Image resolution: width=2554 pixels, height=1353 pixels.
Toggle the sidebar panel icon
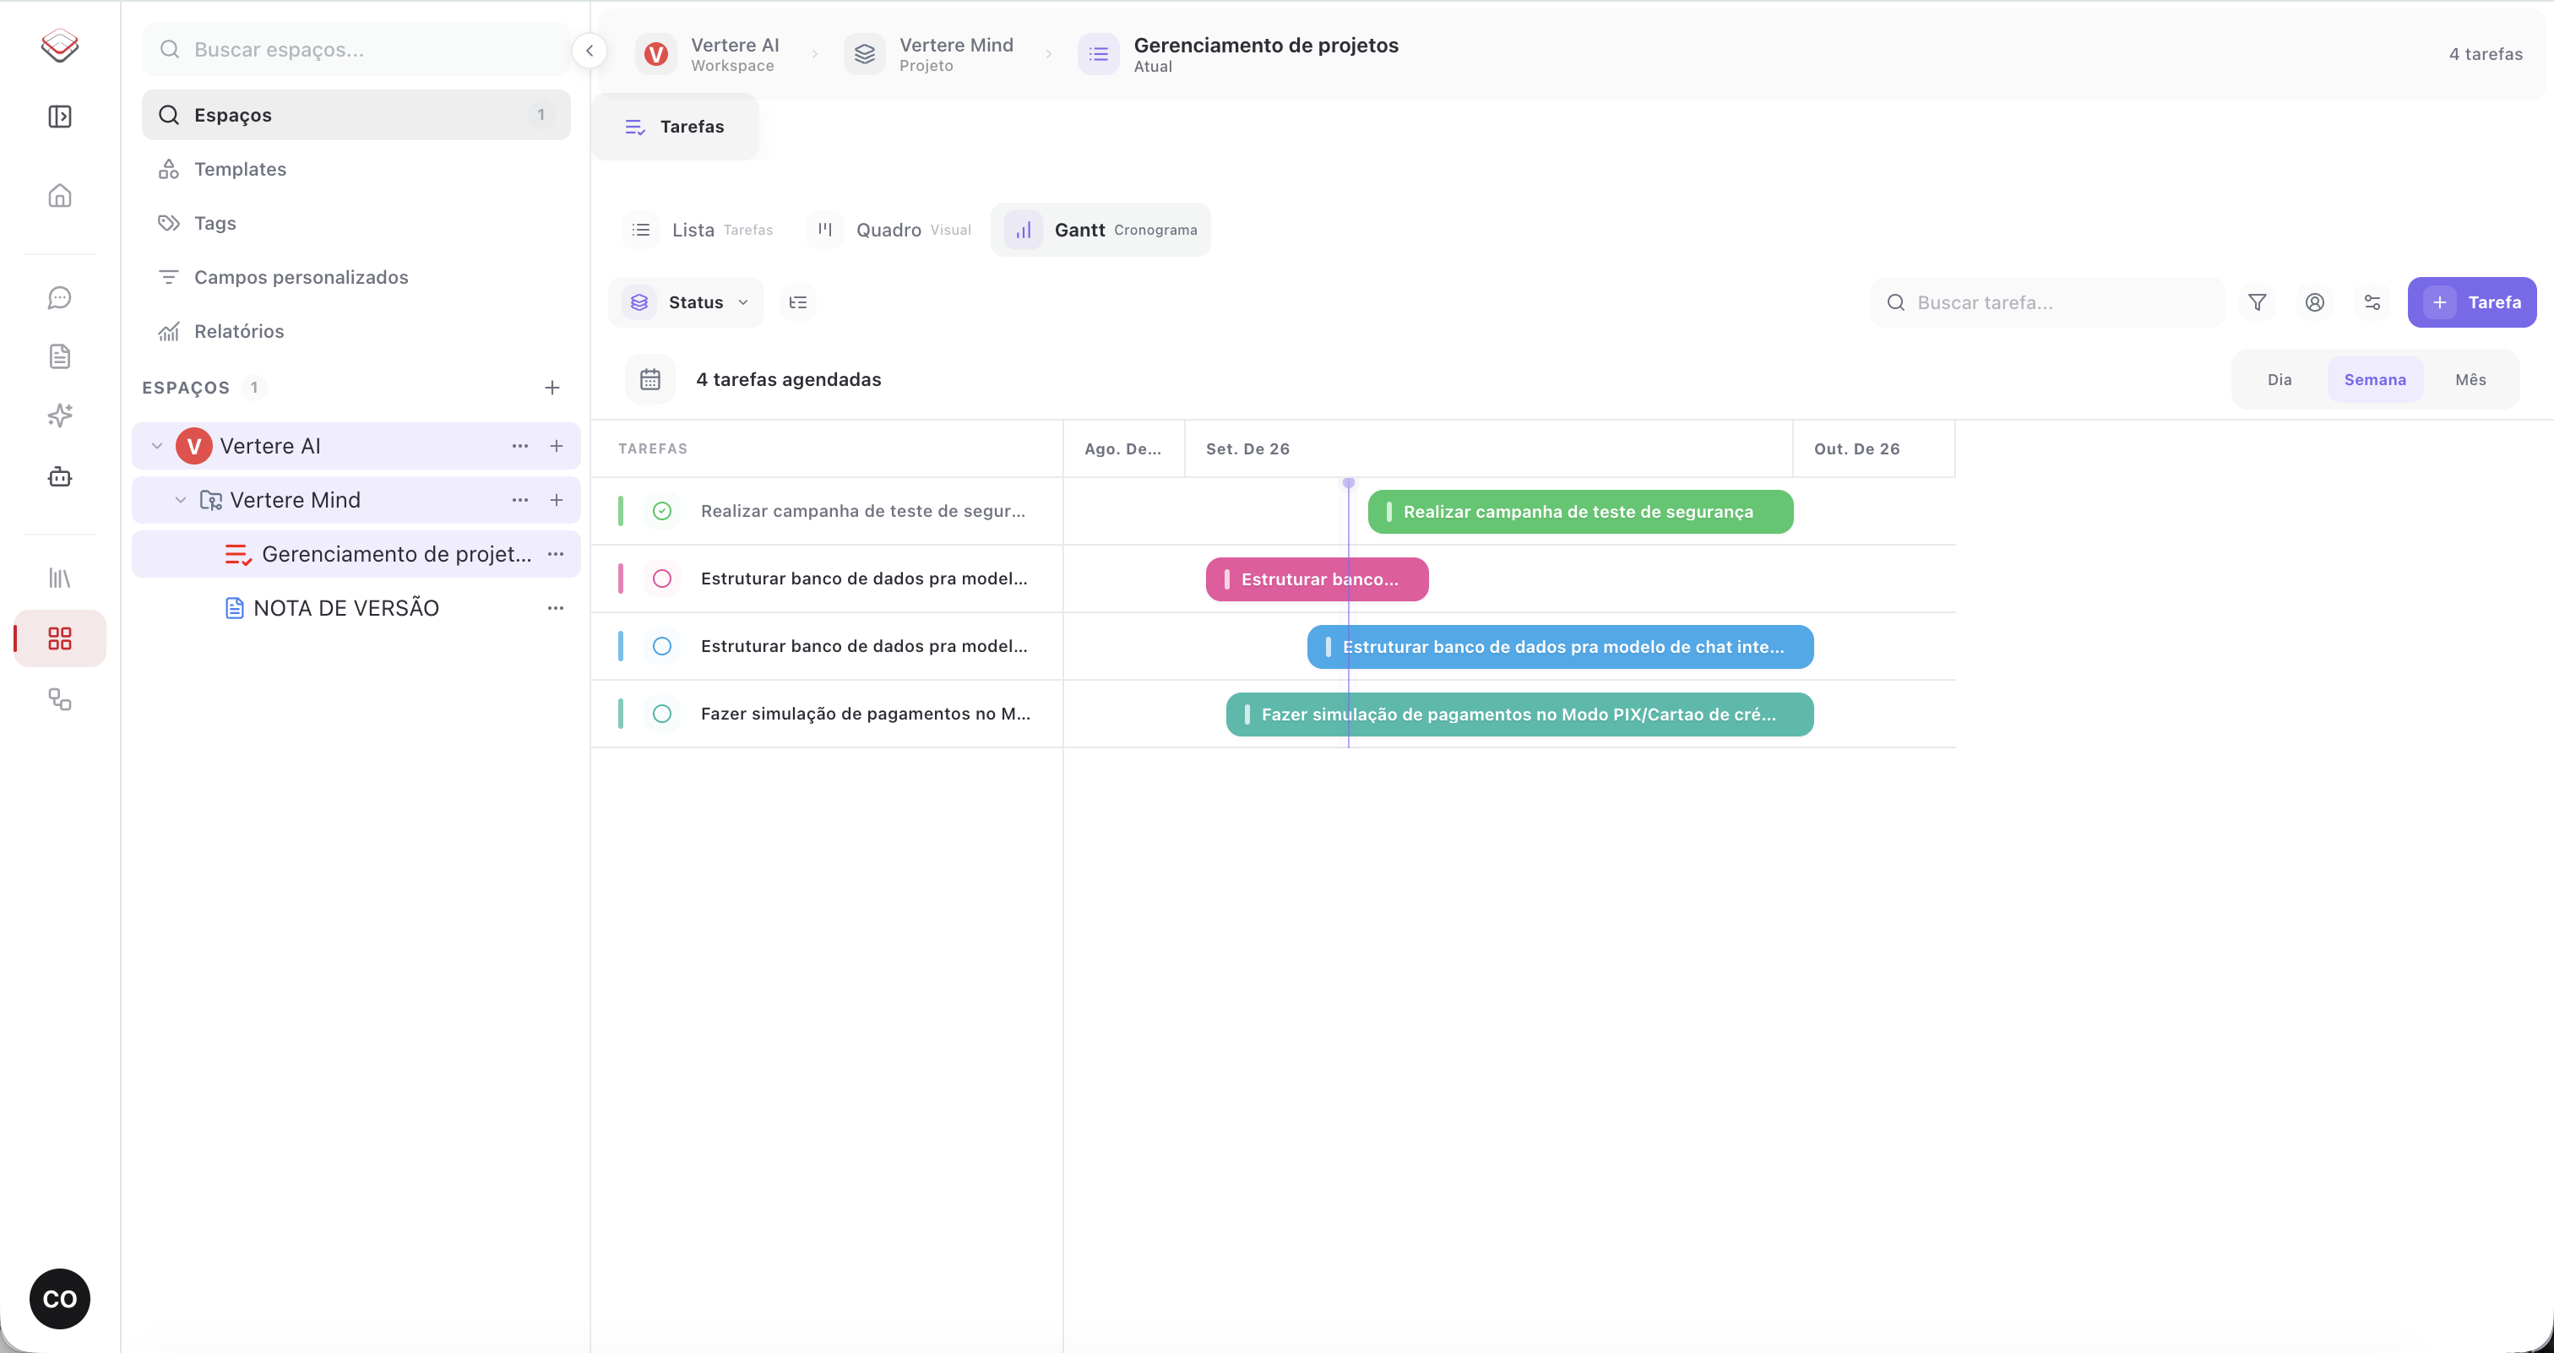59,117
